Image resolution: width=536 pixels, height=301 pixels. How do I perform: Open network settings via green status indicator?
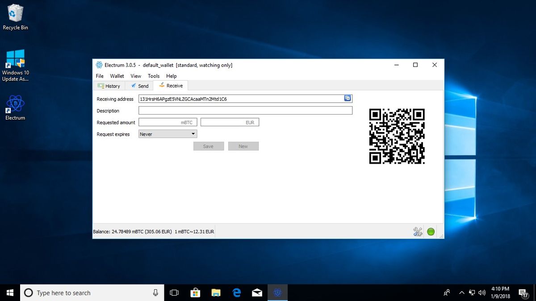[x=431, y=231]
